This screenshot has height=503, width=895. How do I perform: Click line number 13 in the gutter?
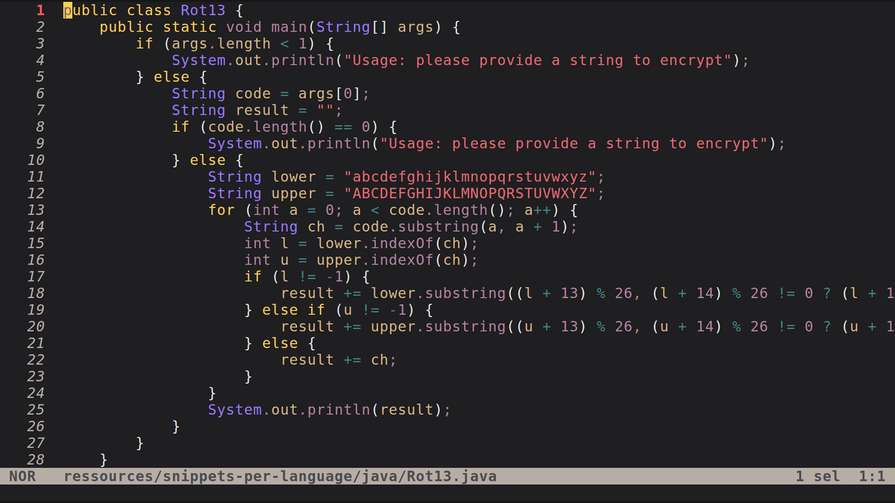36,210
